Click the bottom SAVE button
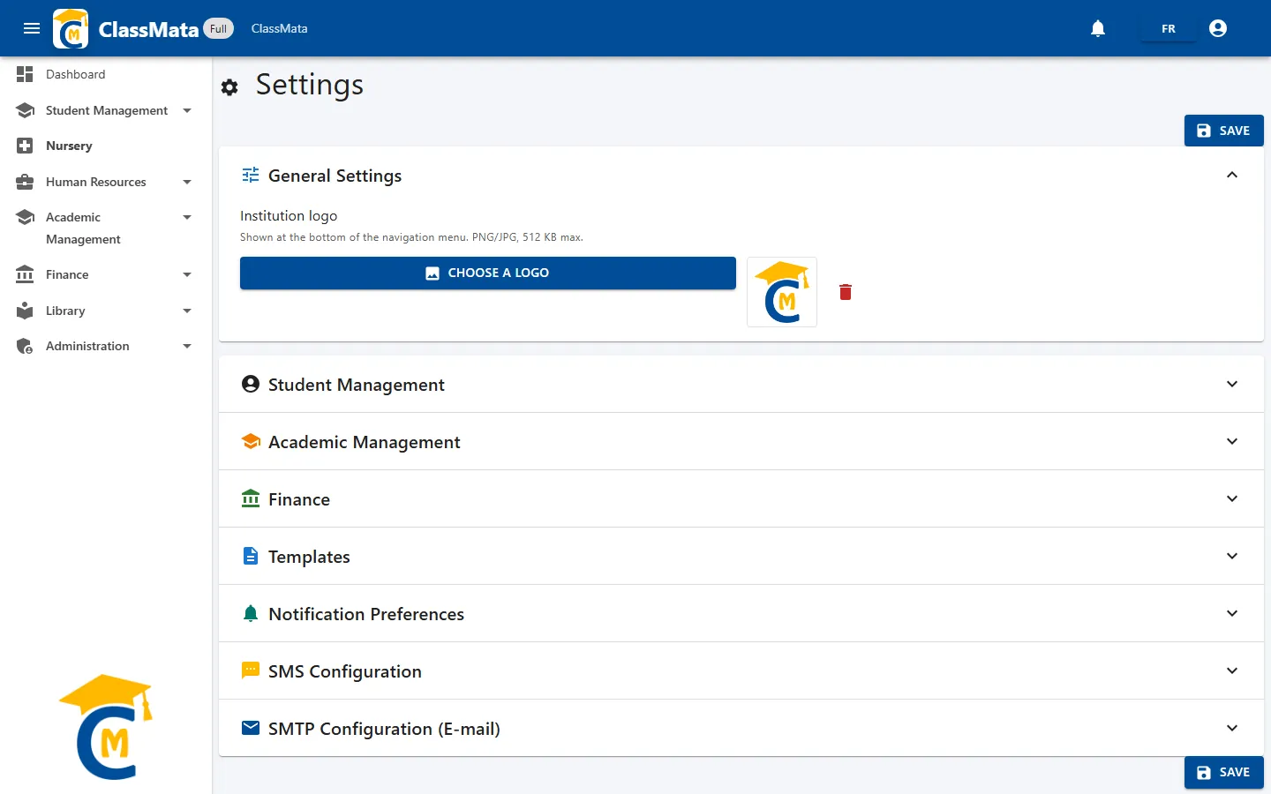 1223,772
